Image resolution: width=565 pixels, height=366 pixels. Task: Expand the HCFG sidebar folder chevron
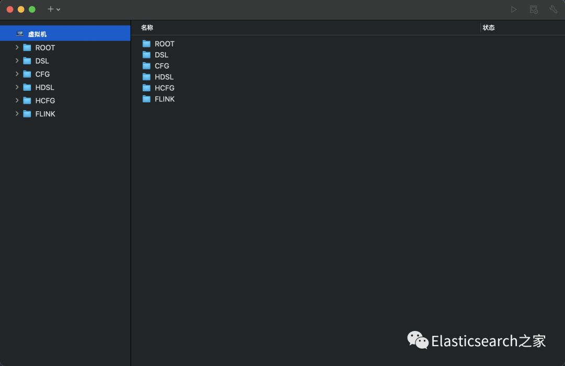pyautogui.click(x=17, y=100)
